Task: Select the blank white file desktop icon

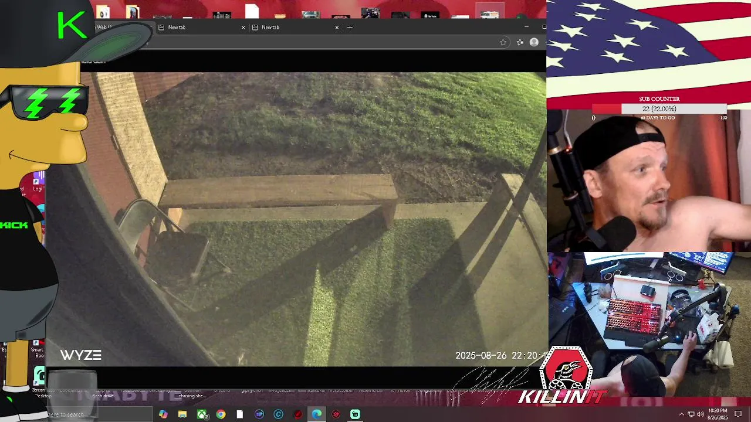Action: pos(252,11)
